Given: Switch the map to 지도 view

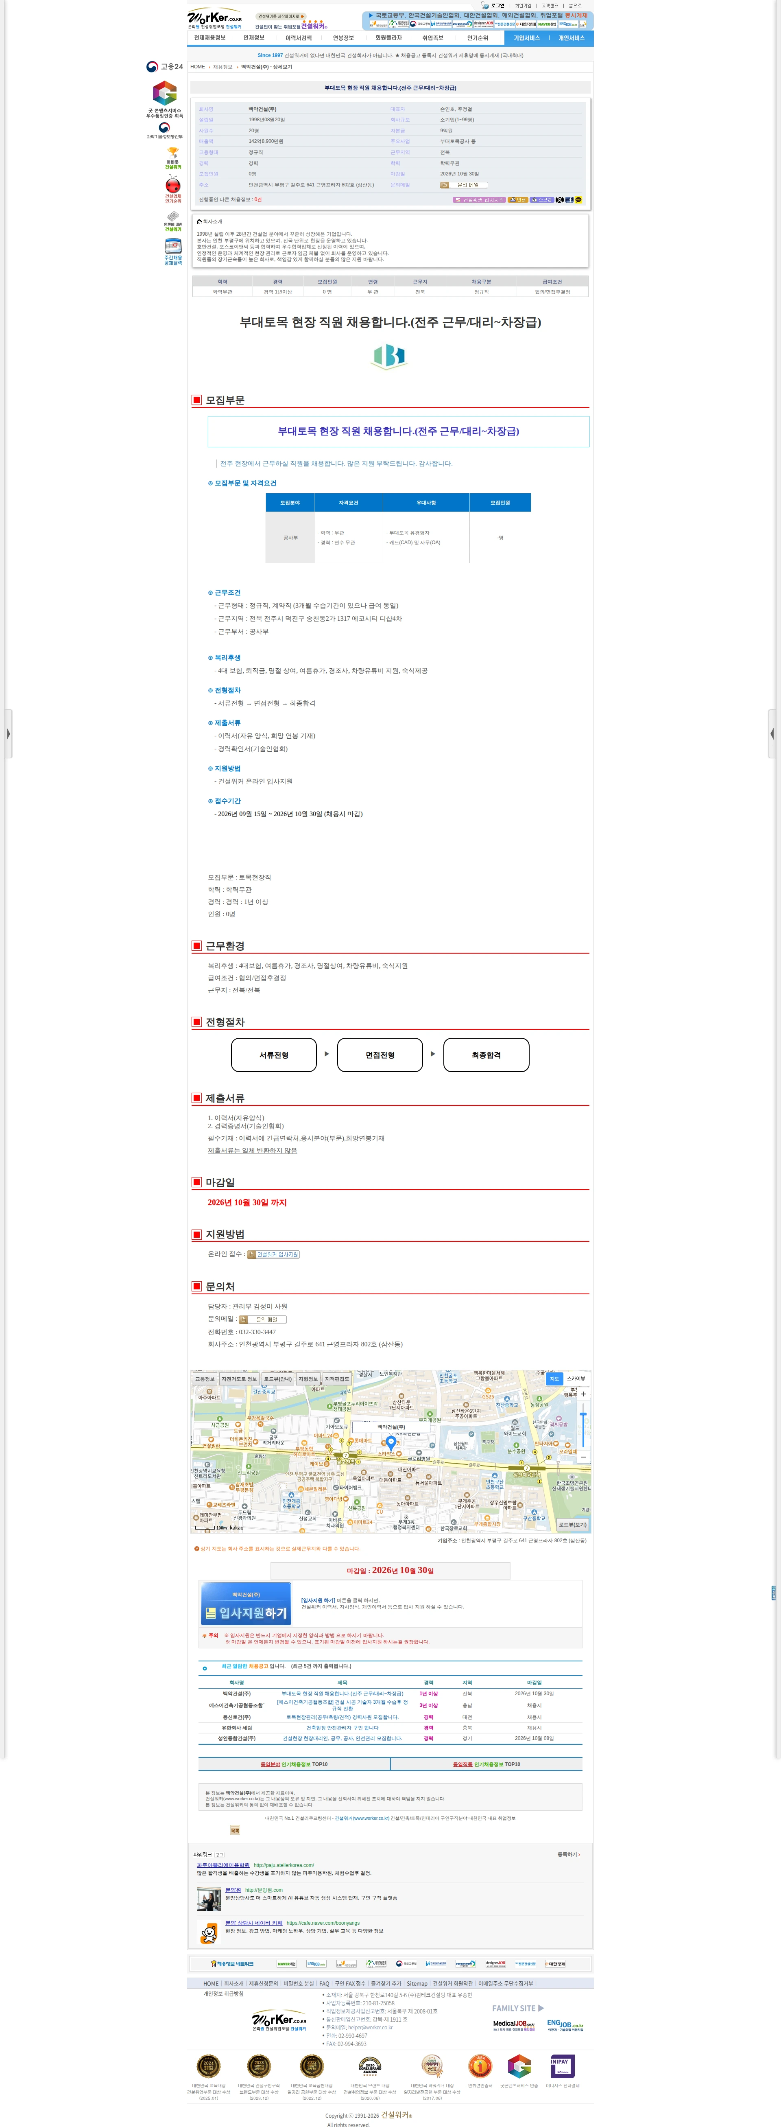Looking at the screenshot, I should click(x=554, y=1379).
